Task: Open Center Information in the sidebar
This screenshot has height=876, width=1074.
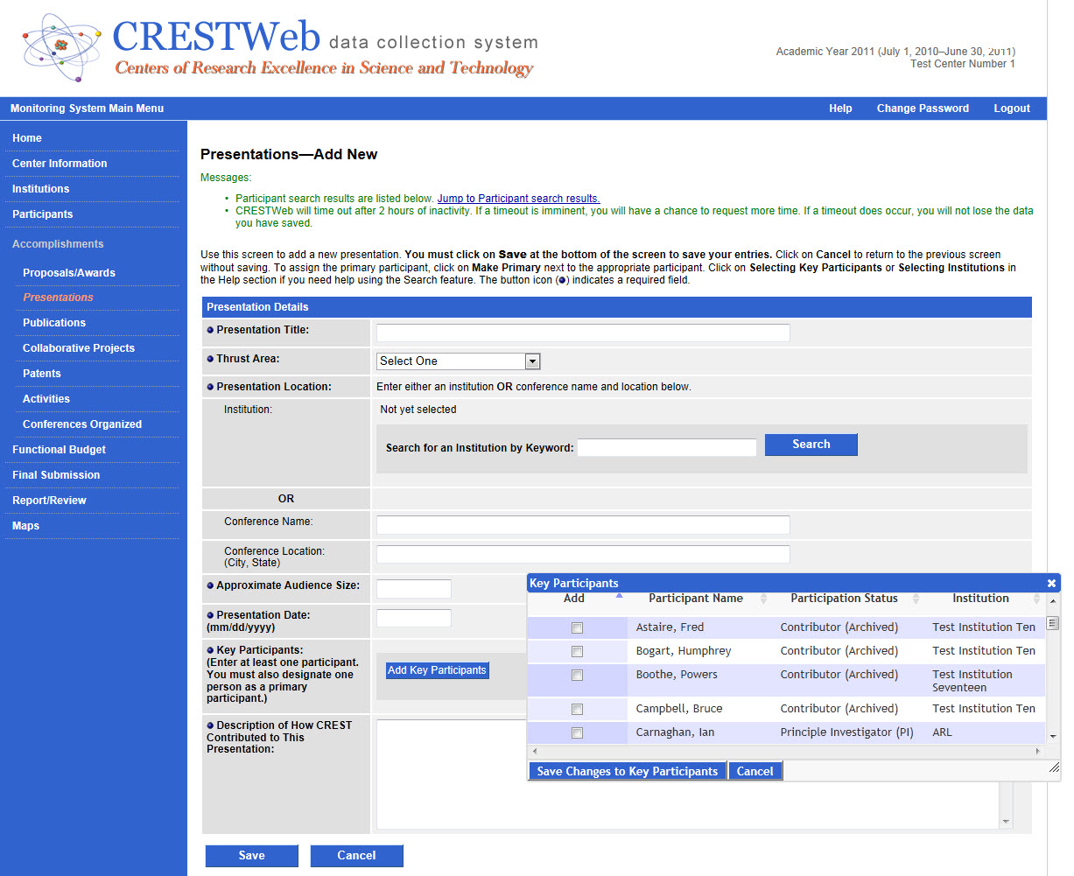Action: [x=60, y=164]
